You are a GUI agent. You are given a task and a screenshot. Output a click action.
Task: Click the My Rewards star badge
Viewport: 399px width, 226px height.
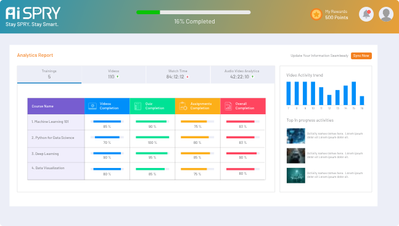(316, 14)
